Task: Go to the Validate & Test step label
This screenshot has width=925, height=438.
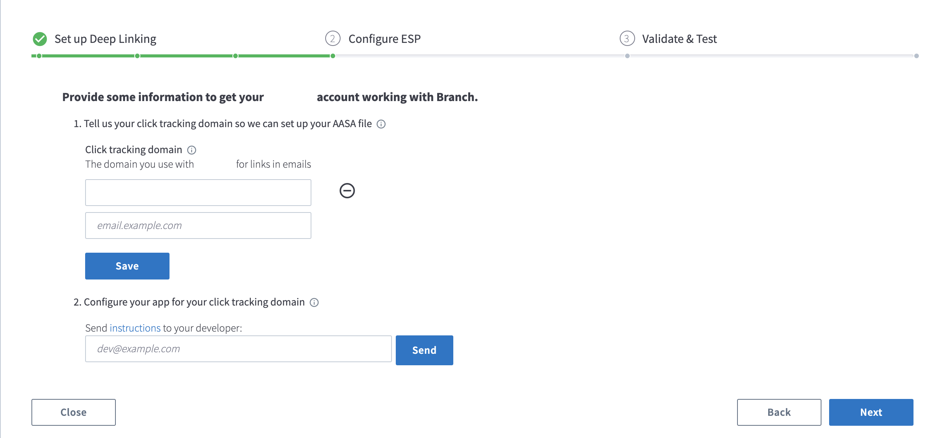Action: pos(679,39)
